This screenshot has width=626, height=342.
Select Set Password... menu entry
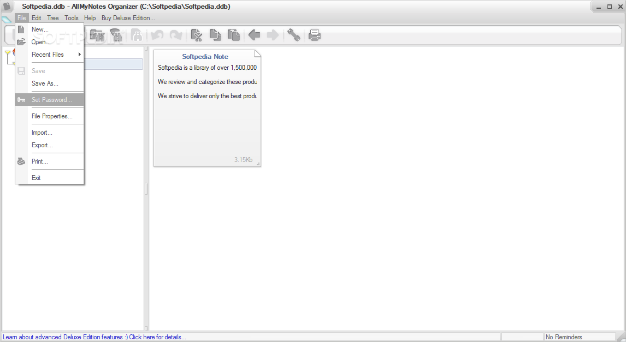click(x=50, y=100)
